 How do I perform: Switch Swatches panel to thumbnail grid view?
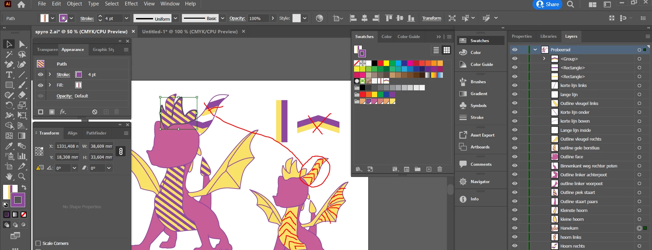coord(447,50)
